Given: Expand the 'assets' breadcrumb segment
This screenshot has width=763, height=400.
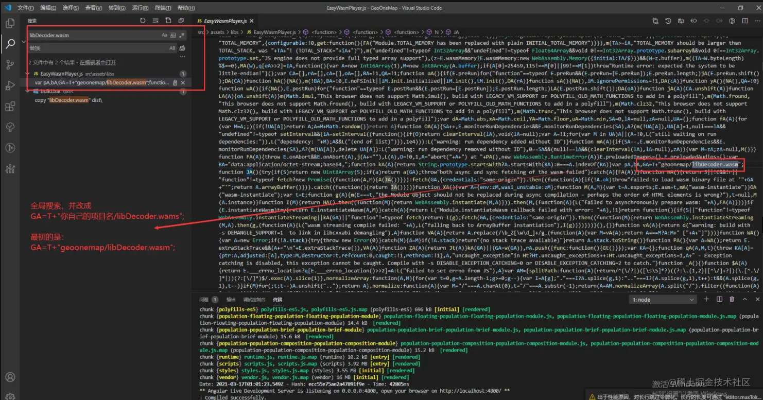Looking at the screenshot, I should (x=217, y=32).
